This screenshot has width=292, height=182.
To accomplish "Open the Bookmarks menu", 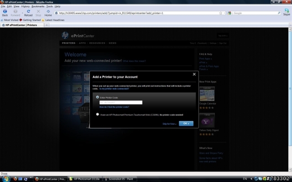I will [38, 6].
